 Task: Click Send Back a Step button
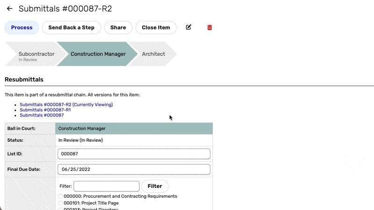(x=71, y=28)
